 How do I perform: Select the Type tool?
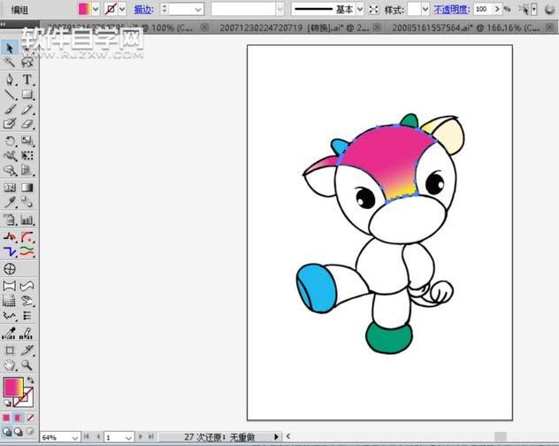click(27, 79)
